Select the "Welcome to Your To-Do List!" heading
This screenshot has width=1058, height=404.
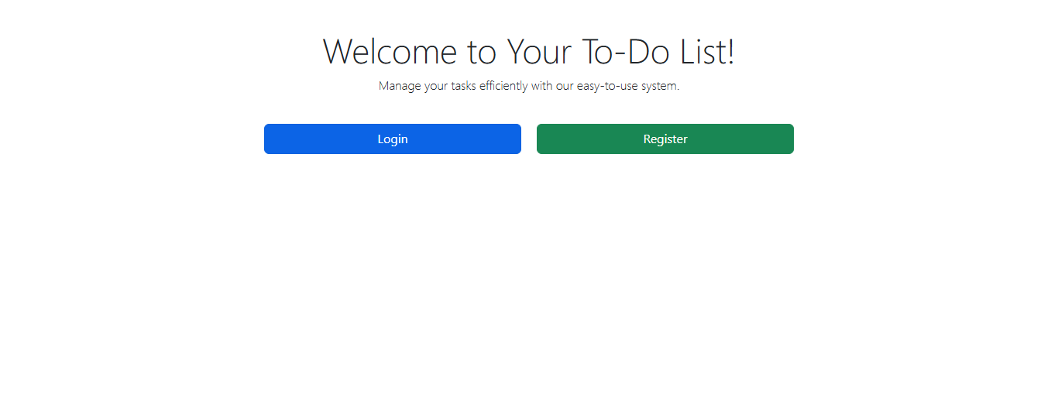point(529,52)
